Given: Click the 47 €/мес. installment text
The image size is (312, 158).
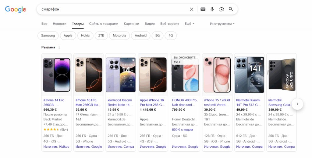Looking at the screenshot, I should point(88,115).
